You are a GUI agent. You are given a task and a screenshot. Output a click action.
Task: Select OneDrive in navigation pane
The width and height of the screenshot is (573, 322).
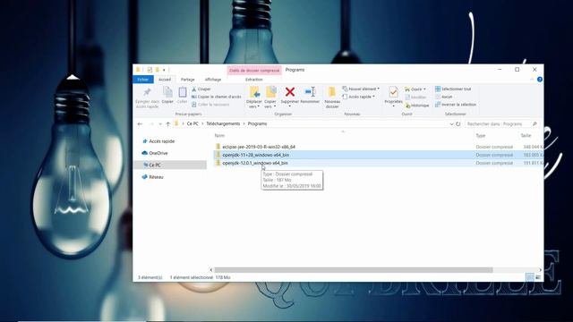tap(158, 153)
